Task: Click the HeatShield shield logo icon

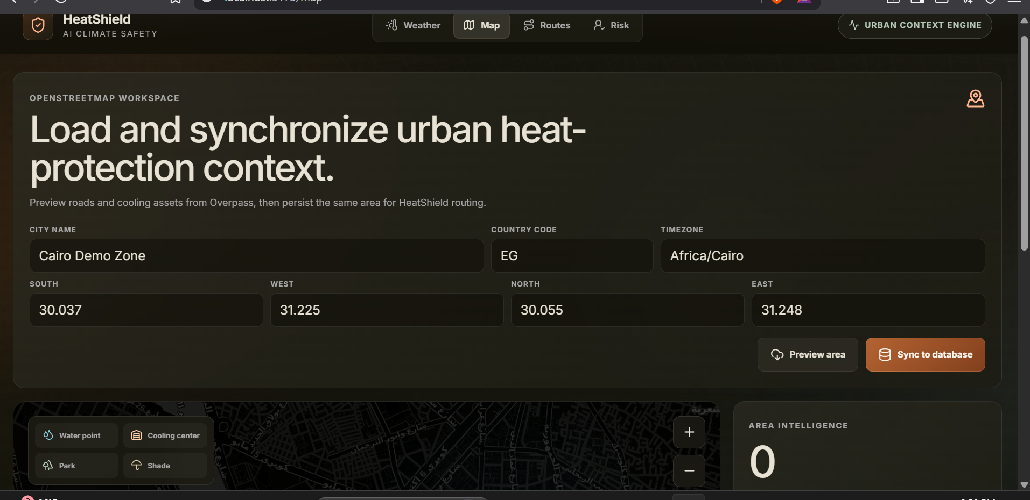Action: click(38, 25)
